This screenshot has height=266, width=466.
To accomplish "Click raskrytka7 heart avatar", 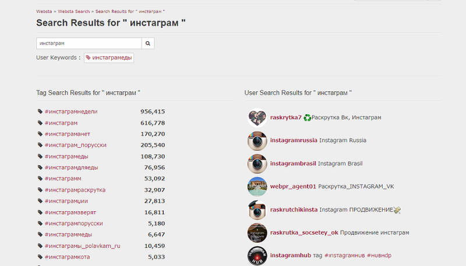I will [257, 118].
